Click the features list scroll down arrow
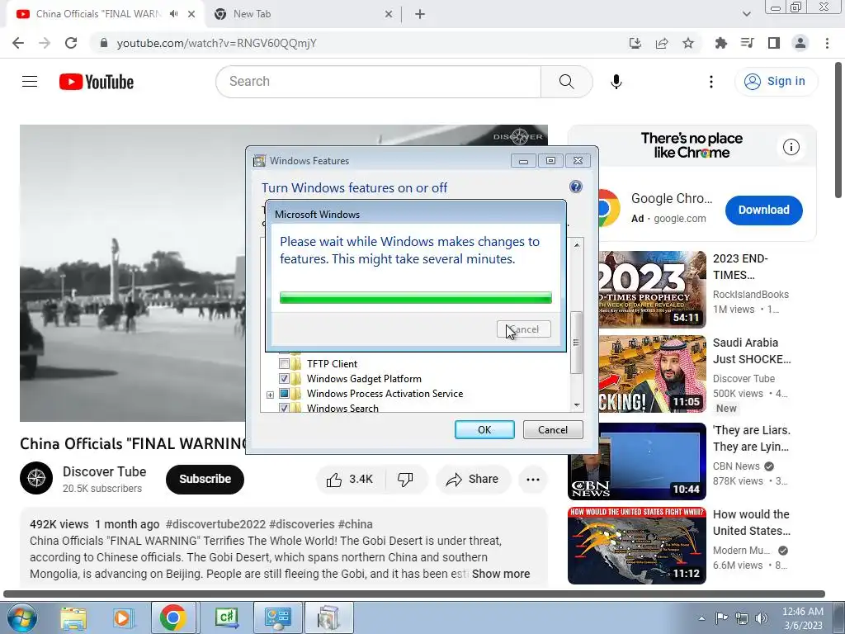The height and width of the screenshot is (634, 845). coord(577,405)
